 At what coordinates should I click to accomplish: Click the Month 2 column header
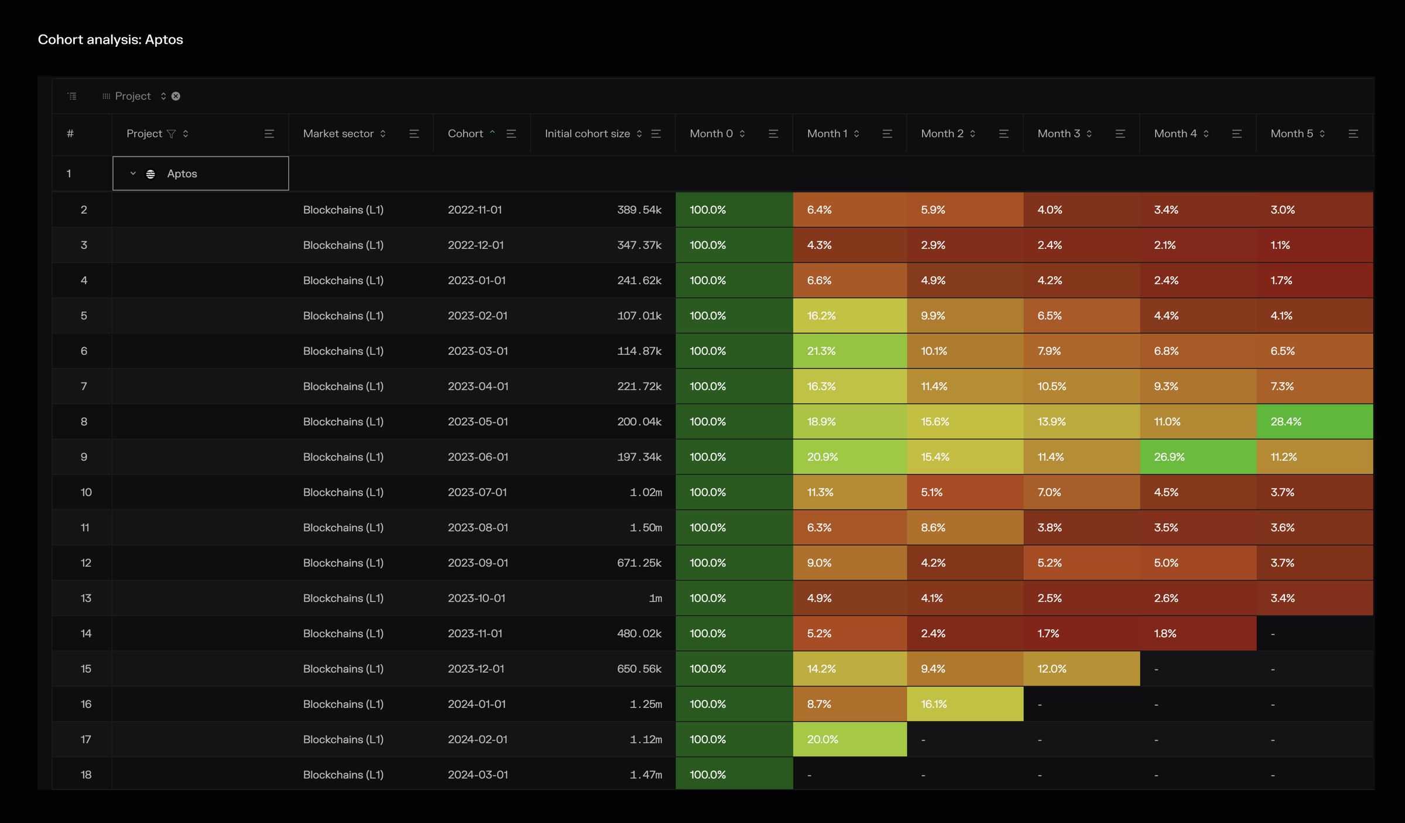point(942,134)
